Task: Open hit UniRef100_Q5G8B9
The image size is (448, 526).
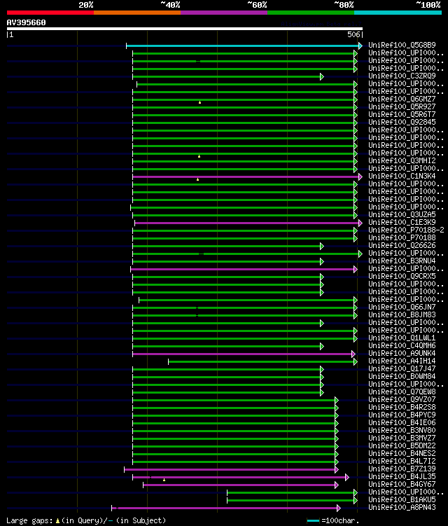Action: [402, 45]
